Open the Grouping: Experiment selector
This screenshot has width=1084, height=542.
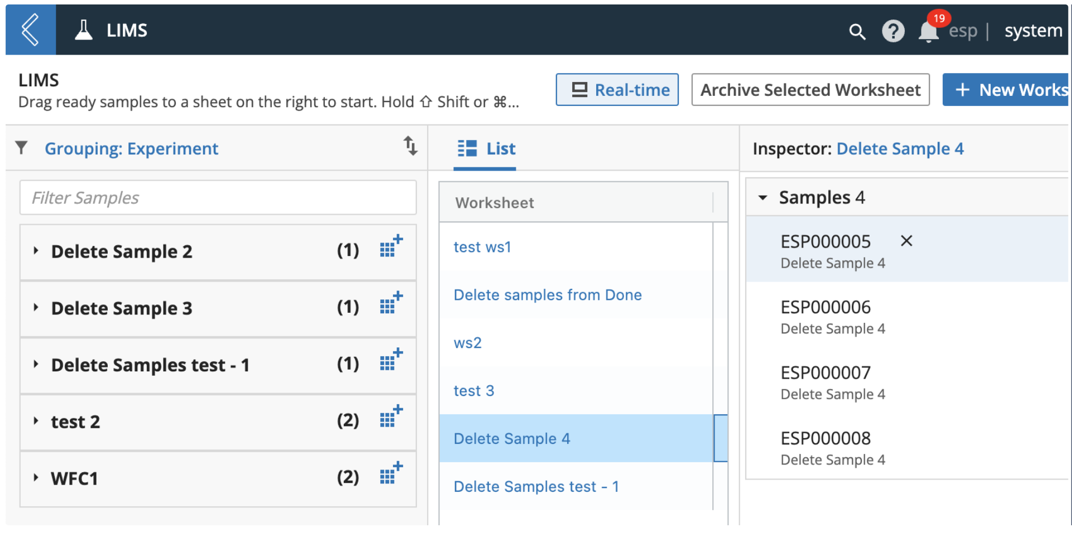click(x=131, y=148)
